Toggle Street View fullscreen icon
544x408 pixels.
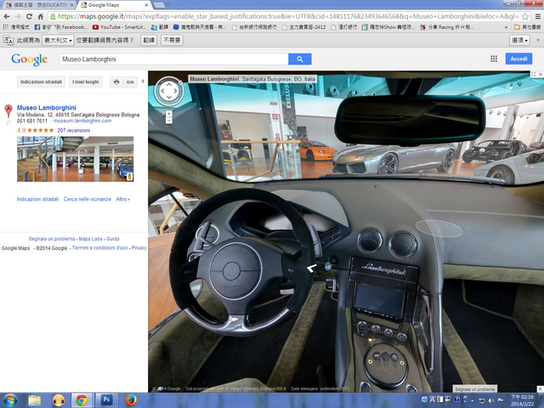tap(533, 74)
